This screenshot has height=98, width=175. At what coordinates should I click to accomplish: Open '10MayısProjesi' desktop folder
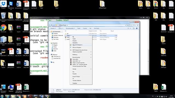click(103, 5)
